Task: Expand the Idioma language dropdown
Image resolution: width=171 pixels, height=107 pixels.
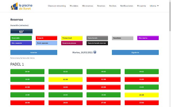Action: click(x=154, y=6)
